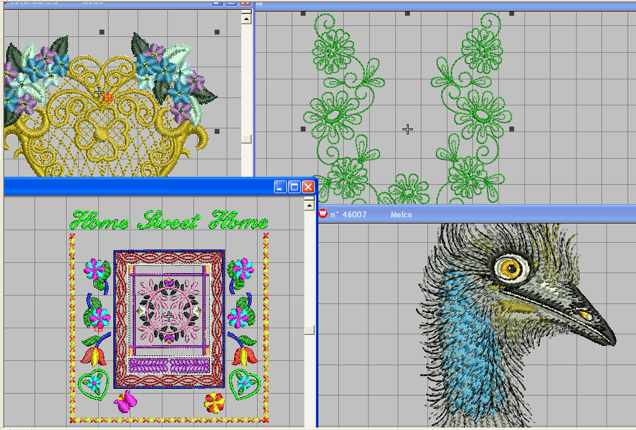Click the green 'Home Sweet Home' lettering
This screenshot has height=430, width=636.
pos(169,220)
